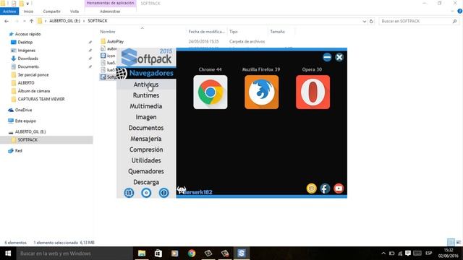
Task: Open Downloads in the navigation pane
Action: [x=27, y=58]
